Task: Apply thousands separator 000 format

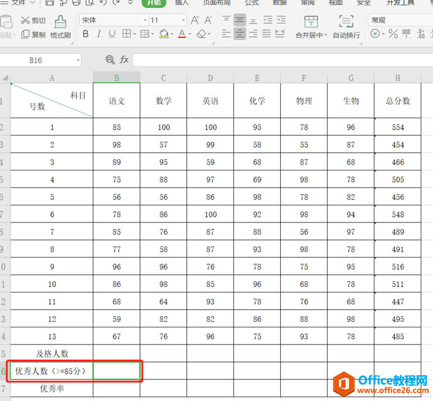Action: [406, 33]
